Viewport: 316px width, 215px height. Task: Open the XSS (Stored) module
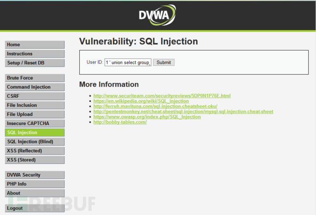[x=35, y=160]
